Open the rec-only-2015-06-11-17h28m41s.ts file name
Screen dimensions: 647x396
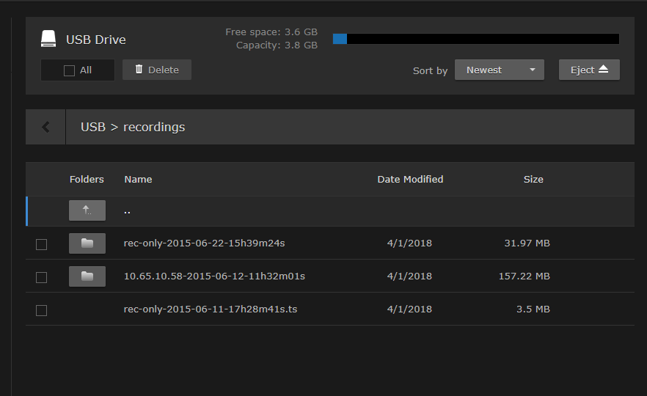(x=211, y=309)
